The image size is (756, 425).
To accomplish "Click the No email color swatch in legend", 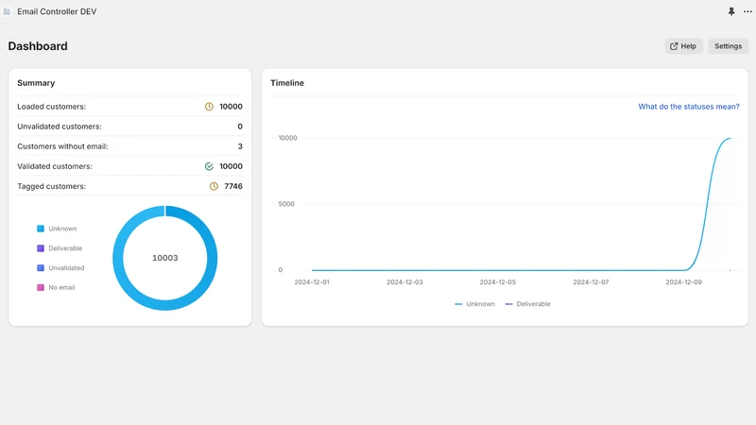I will click(x=41, y=288).
